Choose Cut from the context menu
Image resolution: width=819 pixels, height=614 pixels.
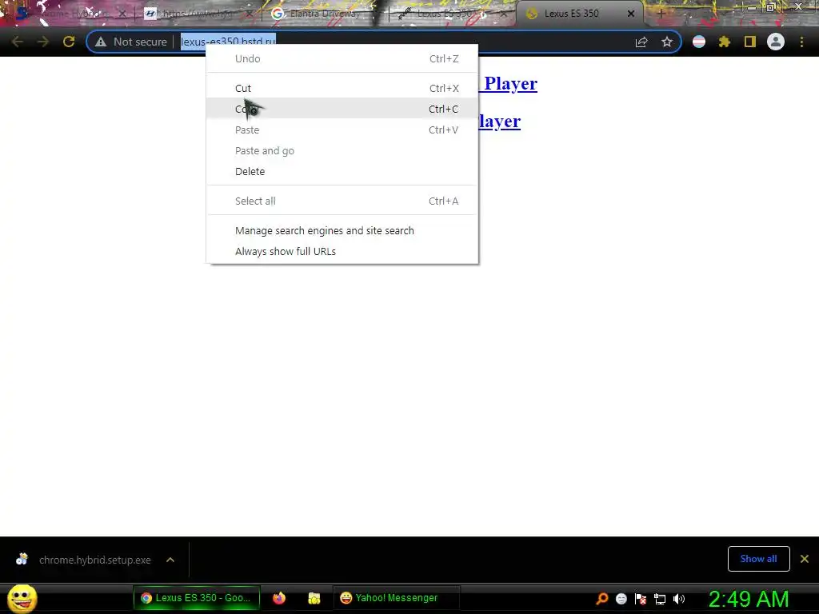coord(342,88)
